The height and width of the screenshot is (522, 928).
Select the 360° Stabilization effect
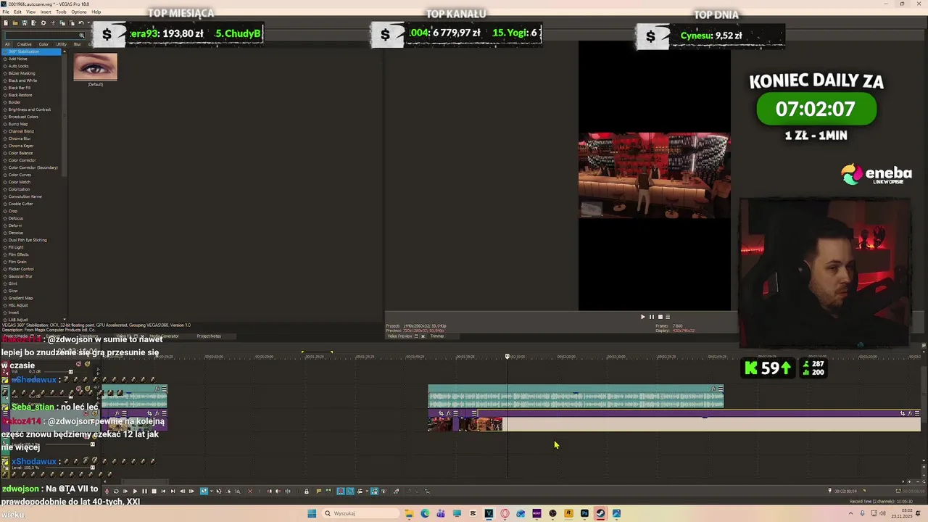click(x=32, y=51)
